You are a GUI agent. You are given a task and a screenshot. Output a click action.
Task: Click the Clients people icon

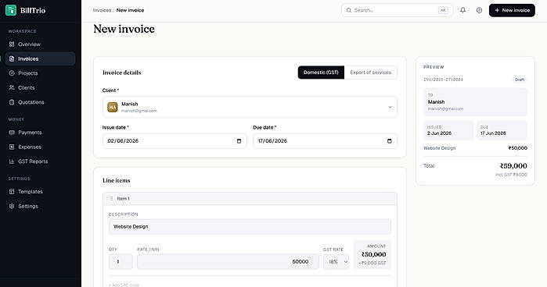coord(12,87)
